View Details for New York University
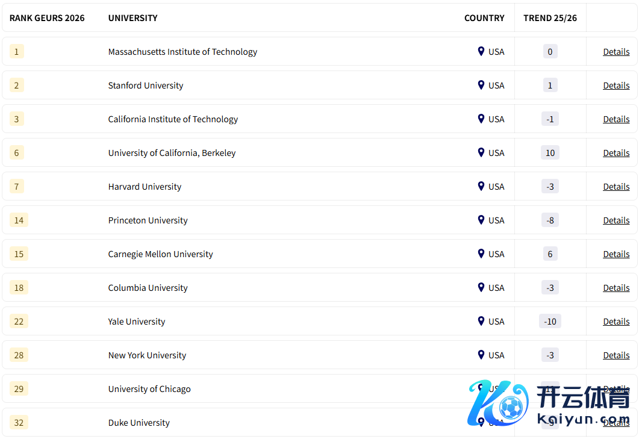 click(616, 355)
